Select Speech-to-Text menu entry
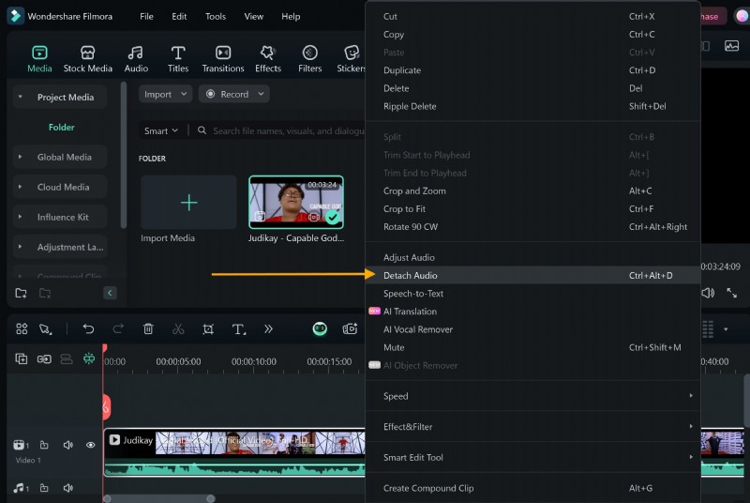 tap(532, 294)
